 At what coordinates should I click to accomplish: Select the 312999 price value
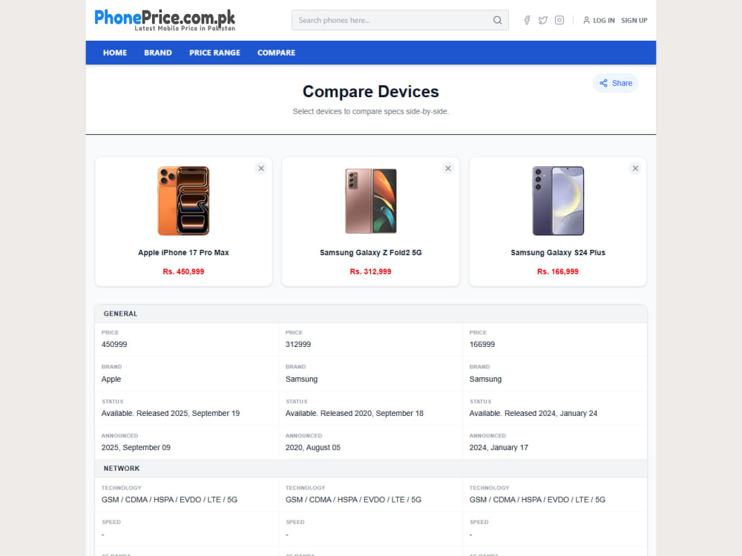tap(298, 345)
